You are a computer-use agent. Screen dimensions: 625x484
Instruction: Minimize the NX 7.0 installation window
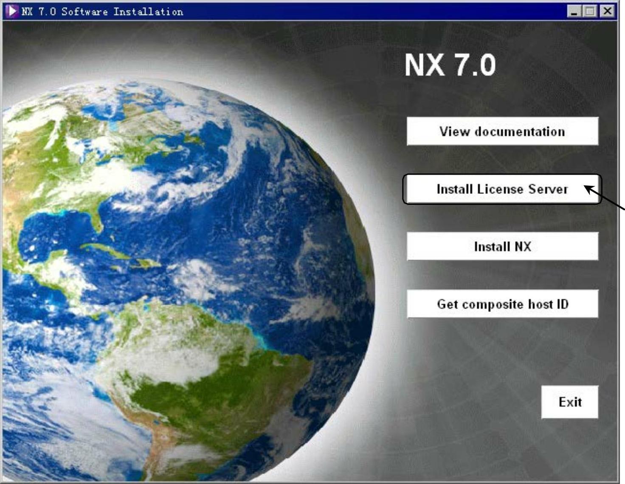coord(574,11)
